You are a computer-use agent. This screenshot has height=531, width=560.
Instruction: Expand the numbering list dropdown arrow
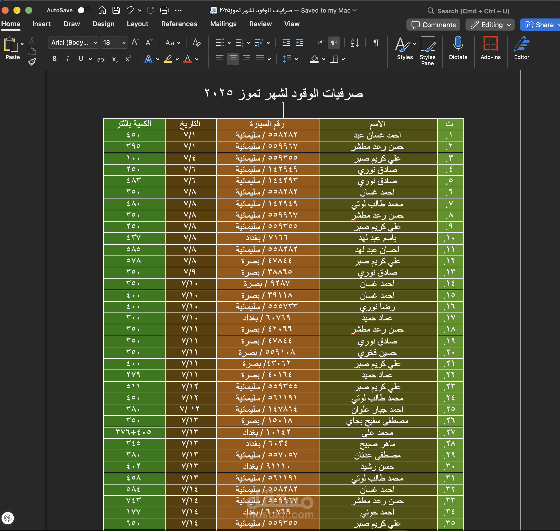pyautogui.click(x=249, y=43)
